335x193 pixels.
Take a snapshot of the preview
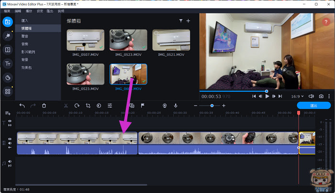321,96
